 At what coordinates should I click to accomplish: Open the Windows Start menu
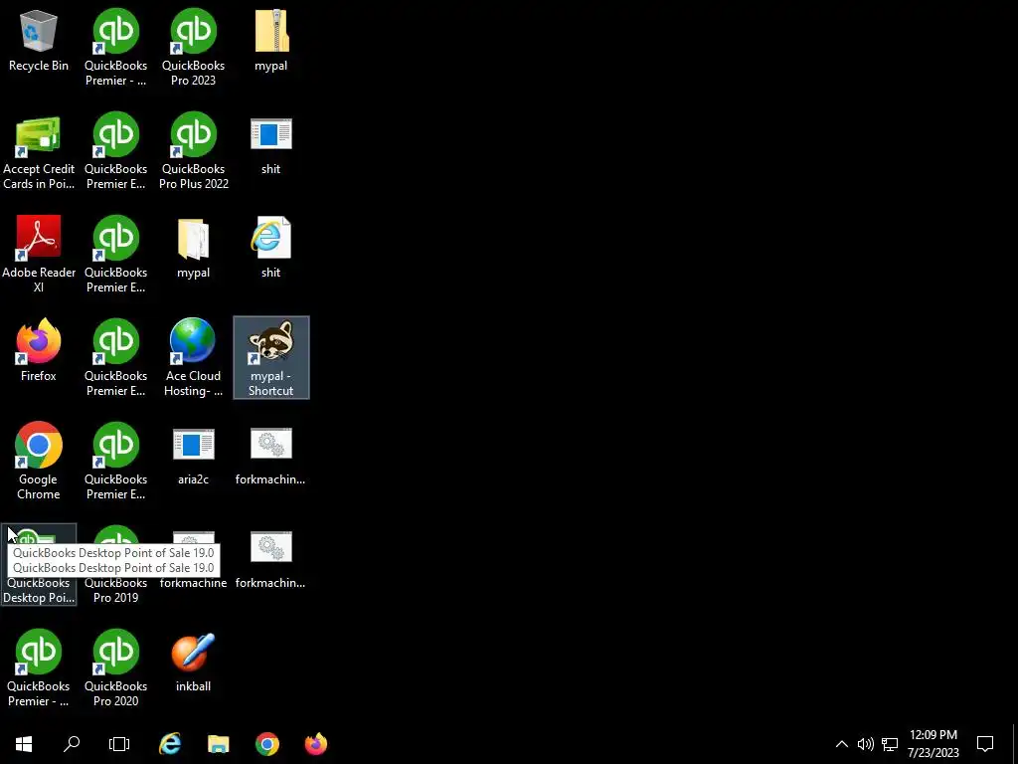point(24,744)
